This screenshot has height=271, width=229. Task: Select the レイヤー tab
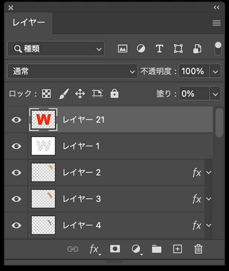[28, 23]
